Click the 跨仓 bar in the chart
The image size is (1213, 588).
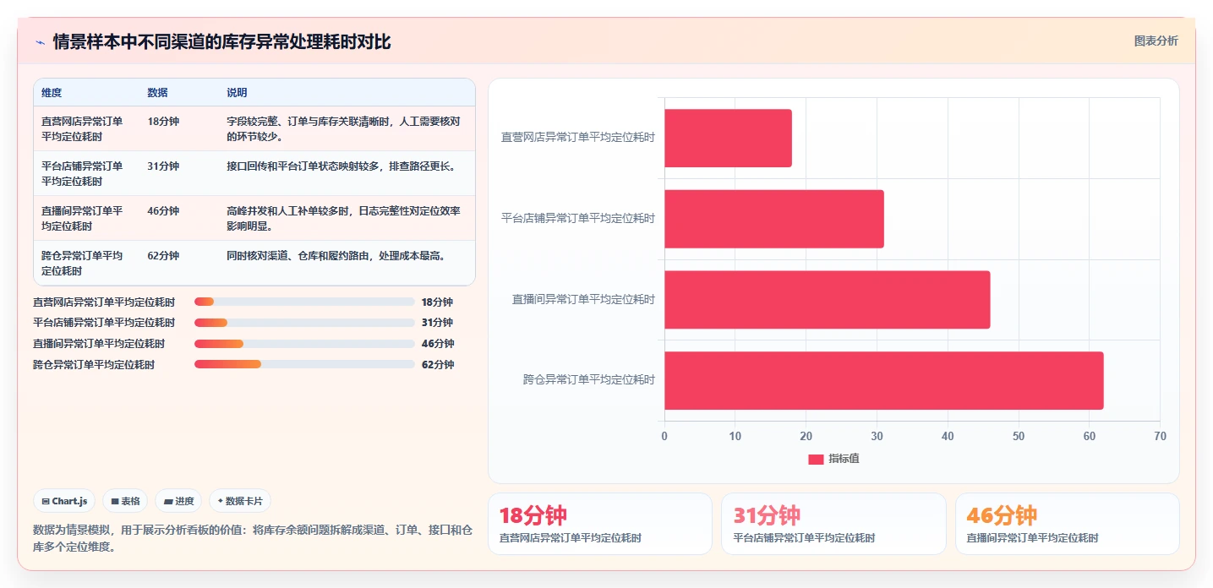884,380
